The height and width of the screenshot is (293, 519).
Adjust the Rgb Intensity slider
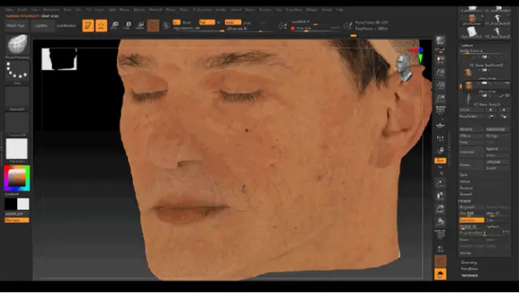click(198, 29)
